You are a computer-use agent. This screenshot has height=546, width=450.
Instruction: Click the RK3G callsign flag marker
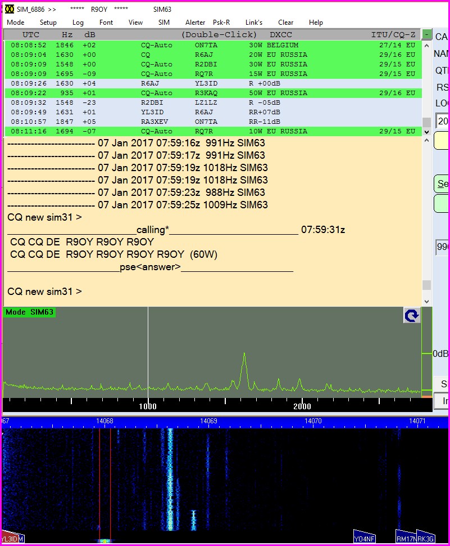point(426,538)
